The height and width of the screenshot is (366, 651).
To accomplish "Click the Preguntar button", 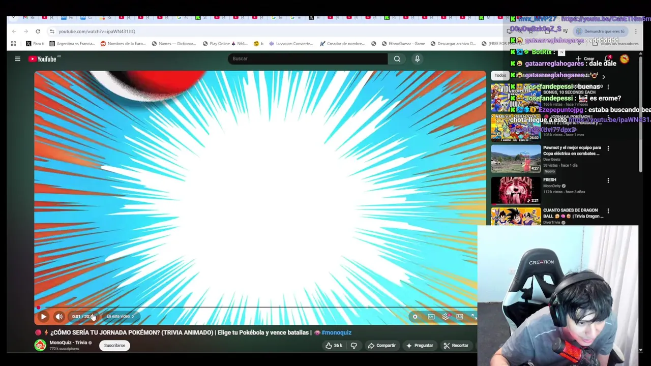I will [x=420, y=346].
